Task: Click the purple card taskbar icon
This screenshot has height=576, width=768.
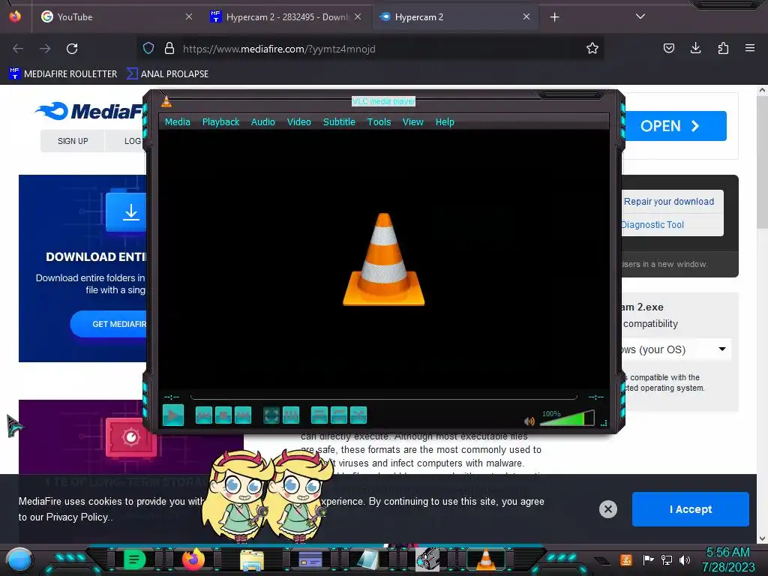Action: tap(310, 559)
